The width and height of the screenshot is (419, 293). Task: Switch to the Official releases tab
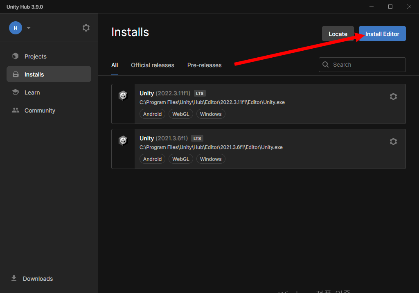tap(152, 65)
